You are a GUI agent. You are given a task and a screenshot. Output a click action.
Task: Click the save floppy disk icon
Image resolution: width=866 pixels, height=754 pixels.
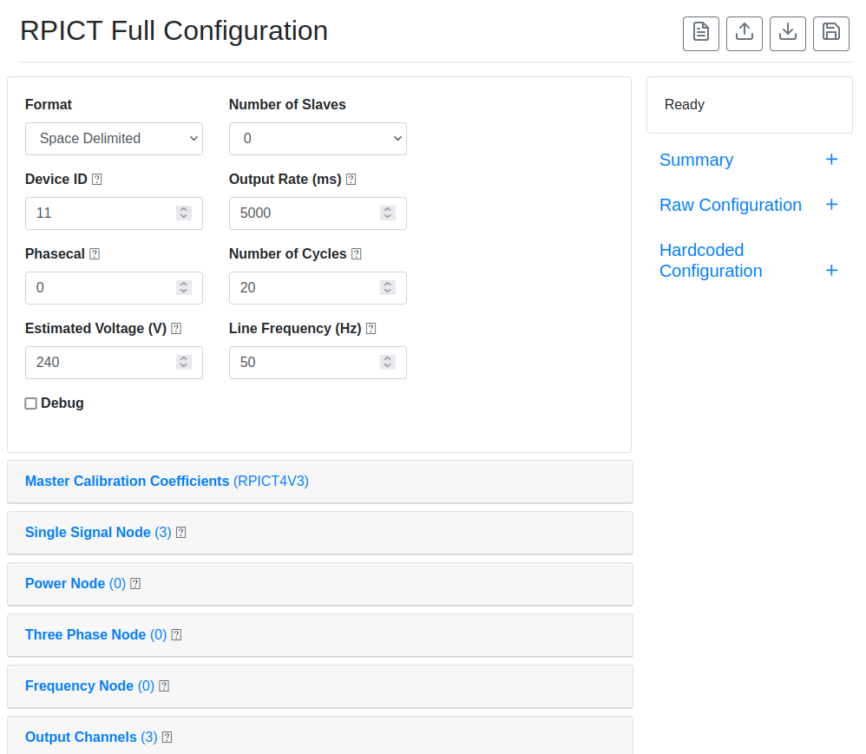[830, 34]
